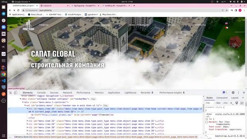Viewport: 247px width, 139px height.
Task: Click the НОВОСТИ И АКЦИИ menu link
Action: [139, 25]
